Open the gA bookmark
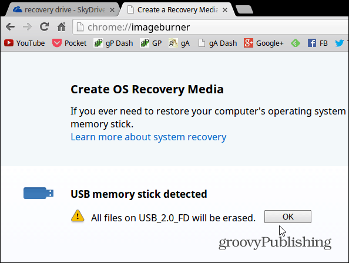Viewport: 349px width, 263px height. coord(179,43)
